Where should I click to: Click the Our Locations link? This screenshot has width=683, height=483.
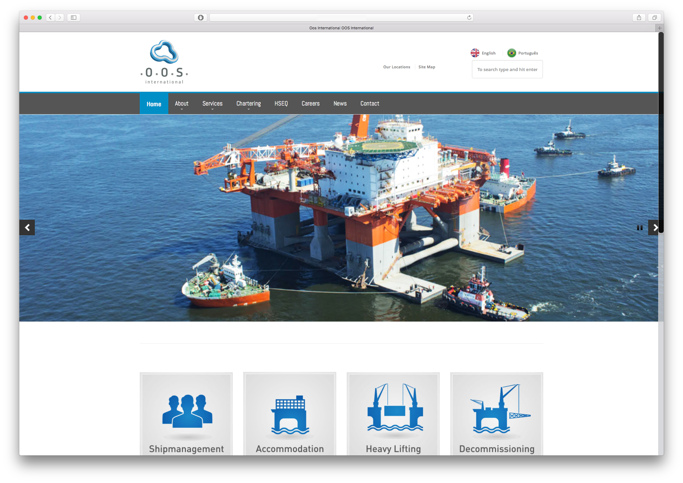(396, 67)
